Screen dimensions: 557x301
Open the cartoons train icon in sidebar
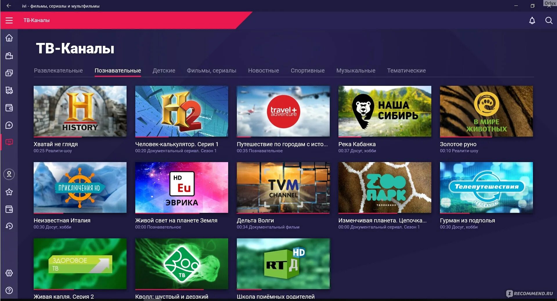[x=9, y=90]
